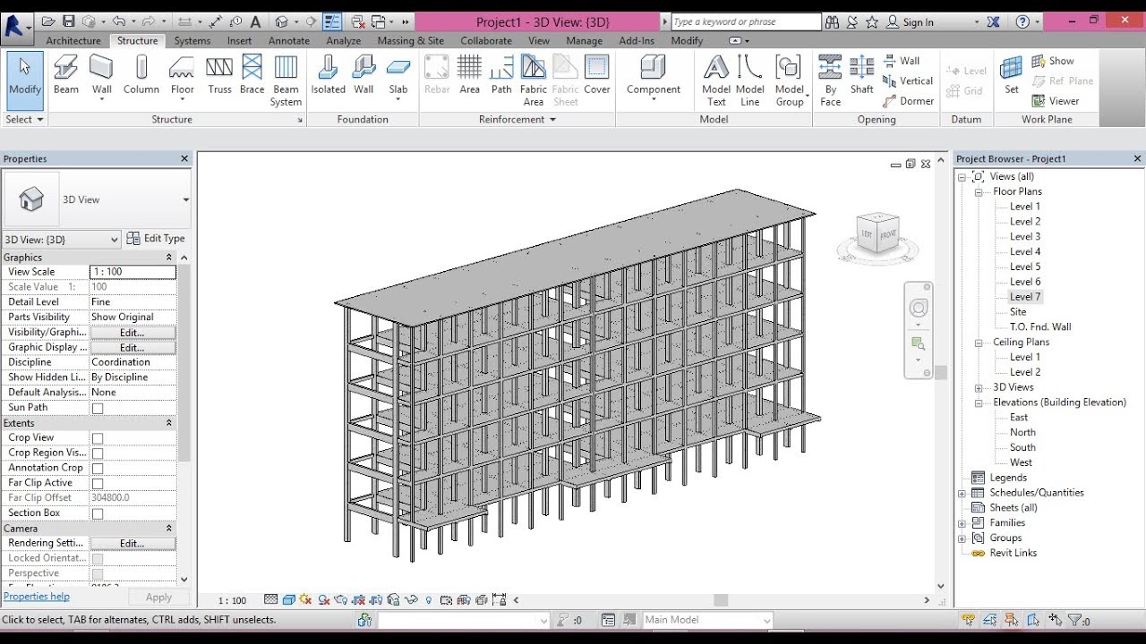The height and width of the screenshot is (644, 1146).
Task: Open the Annotate ribbon tab
Action: click(289, 40)
